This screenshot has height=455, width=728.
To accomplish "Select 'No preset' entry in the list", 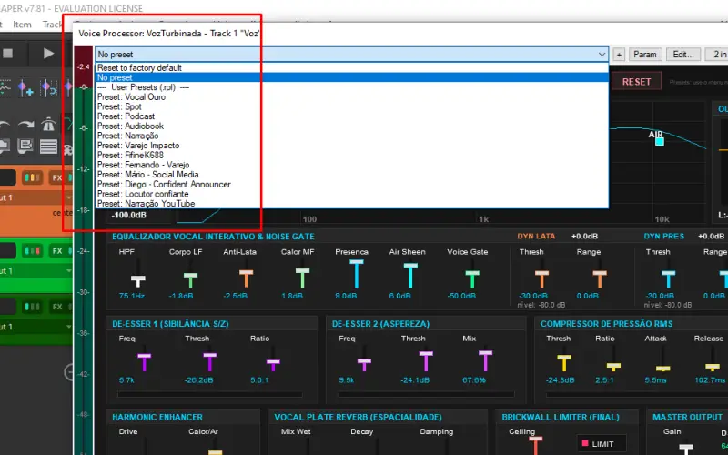I will [x=351, y=77].
